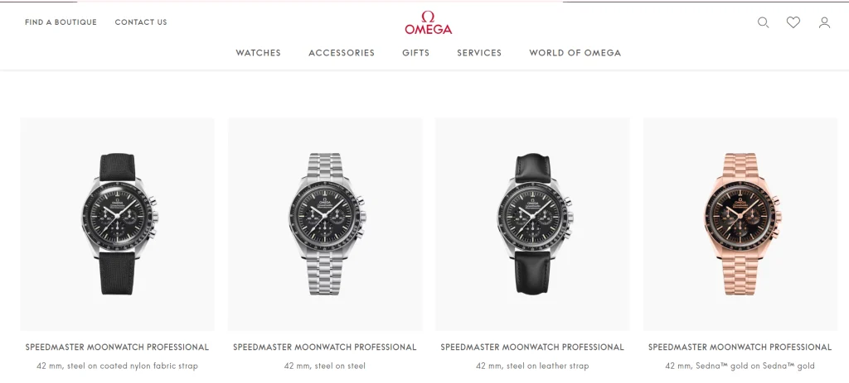The height and width of the screenshot is (383, 849).
Task: Follow the Contact Us link
Action: click(x=141, y=22)
